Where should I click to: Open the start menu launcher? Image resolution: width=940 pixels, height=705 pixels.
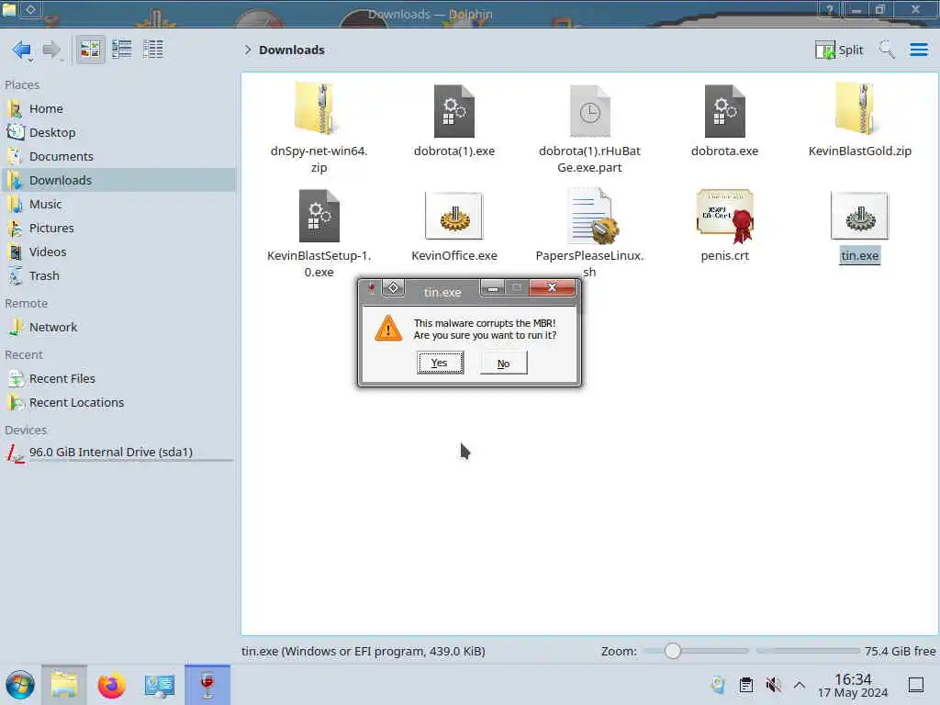pyautogui.click(x=20, y=685)
